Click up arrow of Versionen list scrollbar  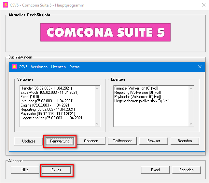97,89
